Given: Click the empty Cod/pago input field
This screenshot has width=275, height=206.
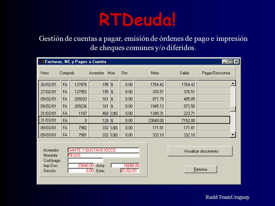Looking at the screenshot, I should tap(86, 160).
